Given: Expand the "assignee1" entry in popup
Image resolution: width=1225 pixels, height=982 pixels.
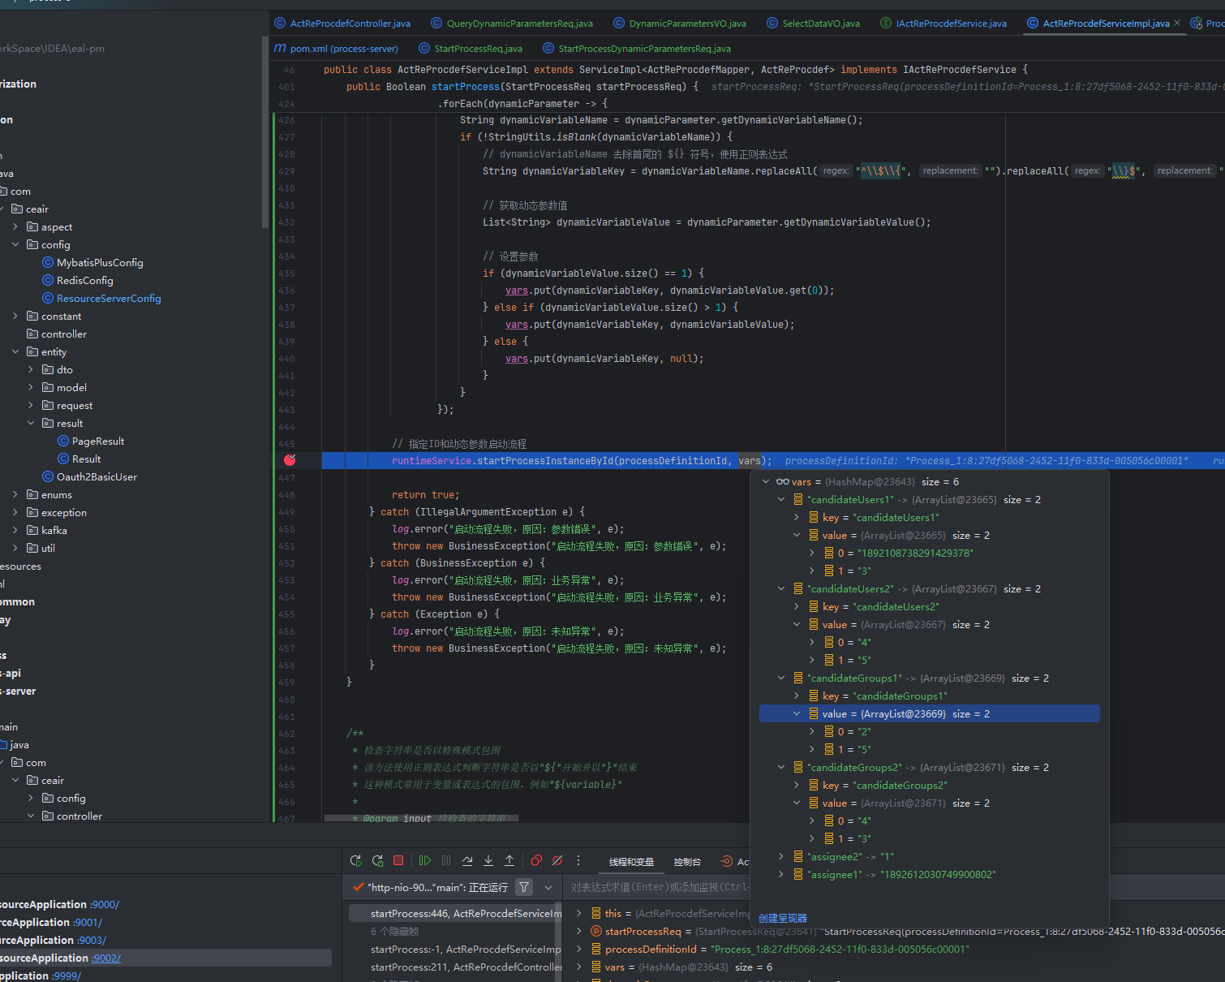Looking at the screenshot, I should coord(781,874).
